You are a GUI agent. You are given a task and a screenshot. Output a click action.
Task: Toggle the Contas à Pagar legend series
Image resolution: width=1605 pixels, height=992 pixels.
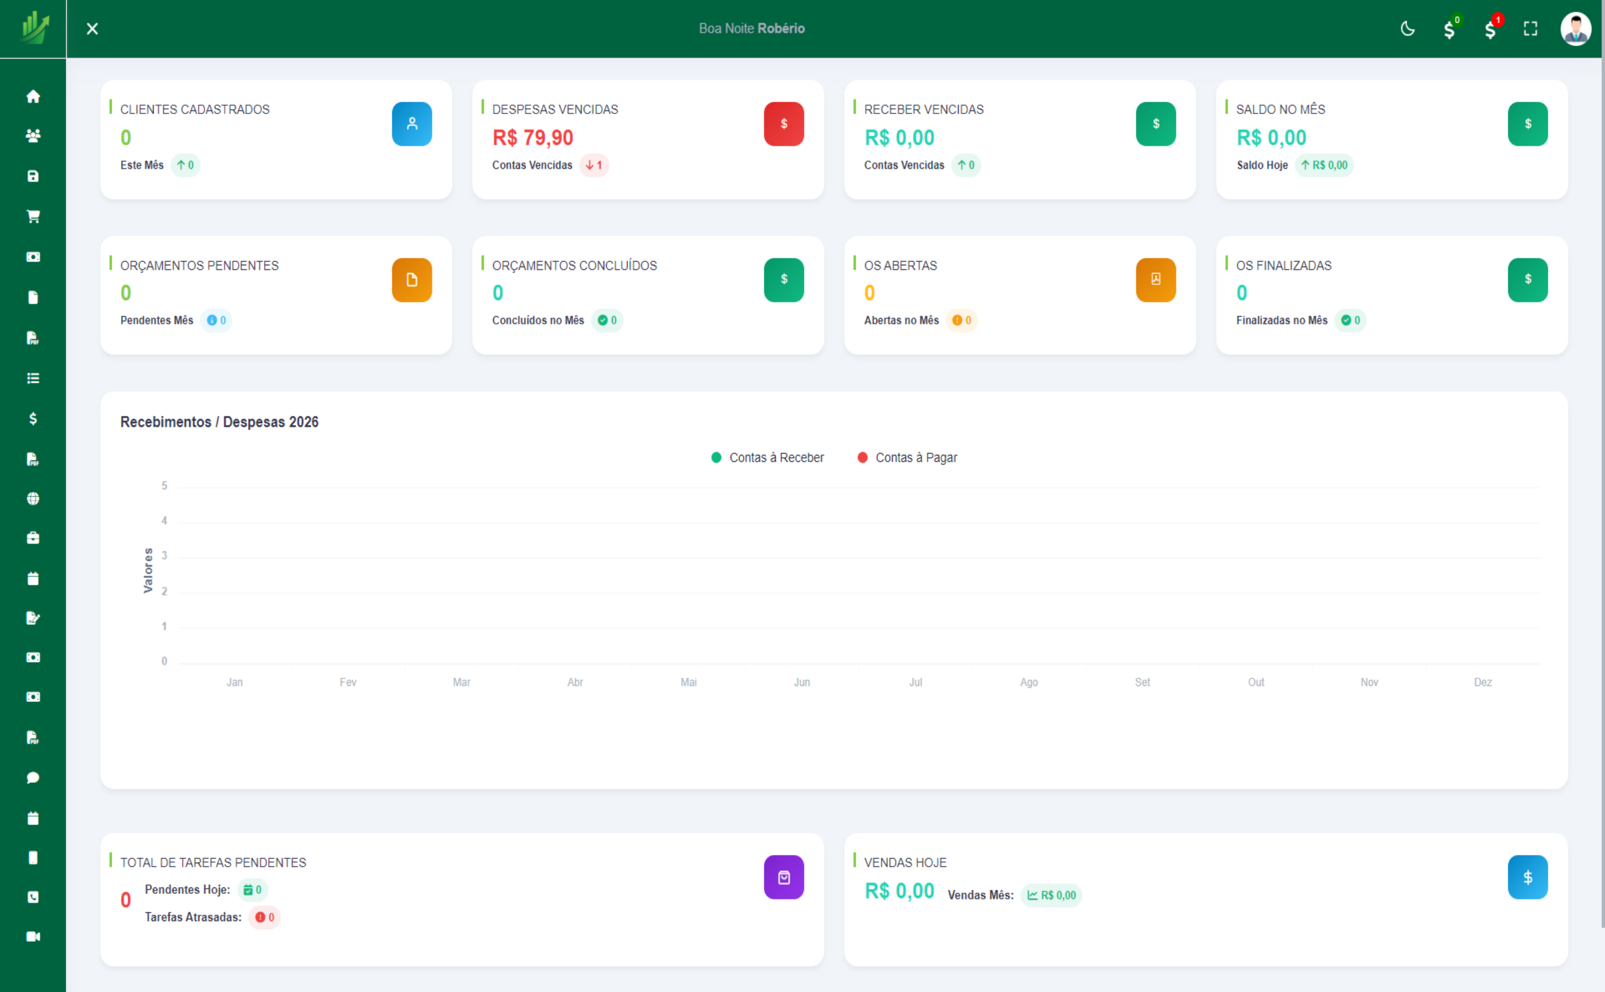(907, 457)
